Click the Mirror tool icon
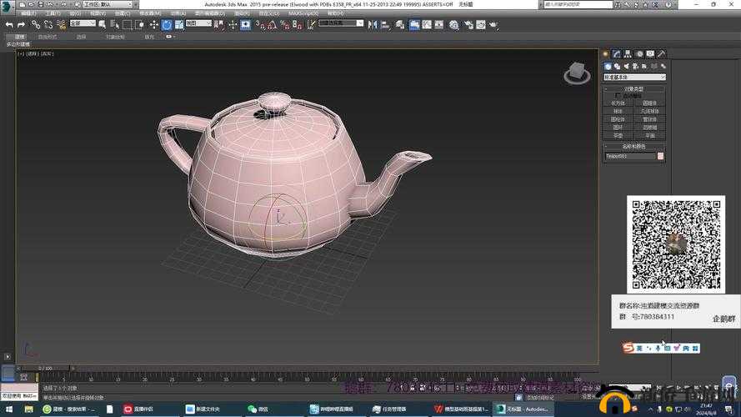Screen dimensions: 741x417 pyautogui.click(x=373, y=24)
